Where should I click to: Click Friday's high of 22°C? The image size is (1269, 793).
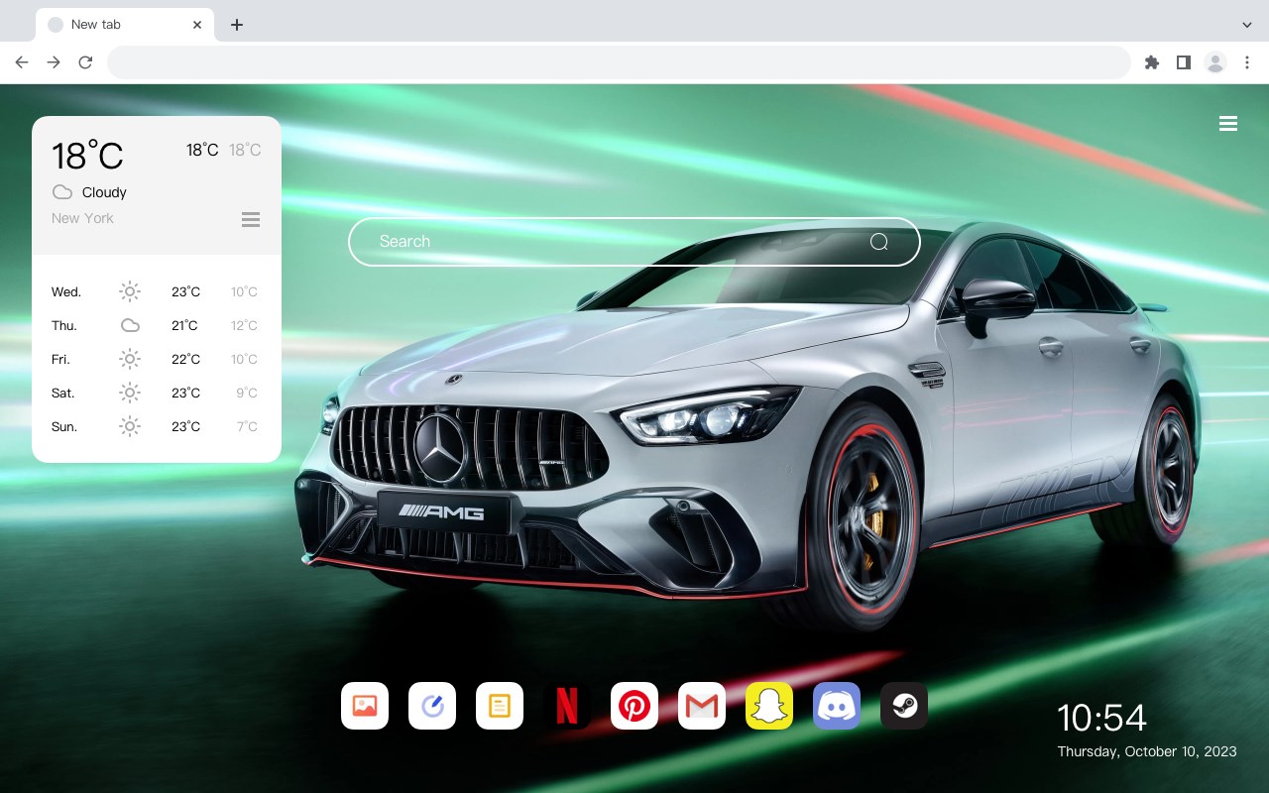(185, 360)
